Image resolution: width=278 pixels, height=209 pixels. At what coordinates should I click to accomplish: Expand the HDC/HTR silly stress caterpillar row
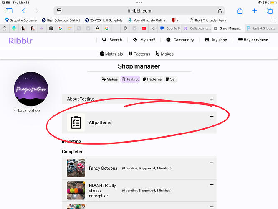click(x=212, y=184)
